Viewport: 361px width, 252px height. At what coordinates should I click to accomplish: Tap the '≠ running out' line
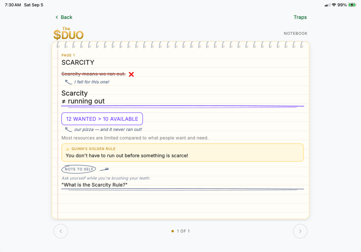pos(83,101)
